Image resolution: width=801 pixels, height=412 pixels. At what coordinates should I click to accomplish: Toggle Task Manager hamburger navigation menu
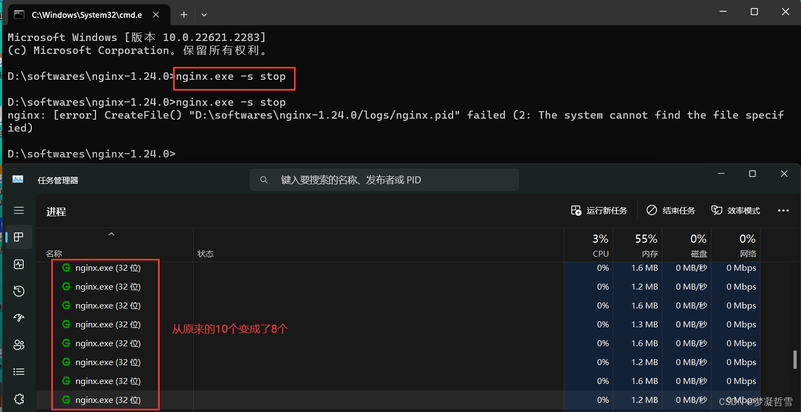point(19,210)
